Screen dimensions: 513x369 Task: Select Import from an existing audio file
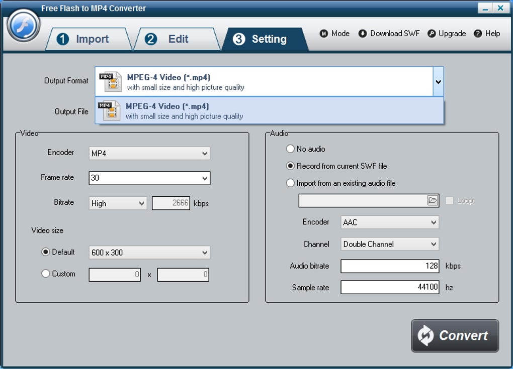tap(290, 183)
